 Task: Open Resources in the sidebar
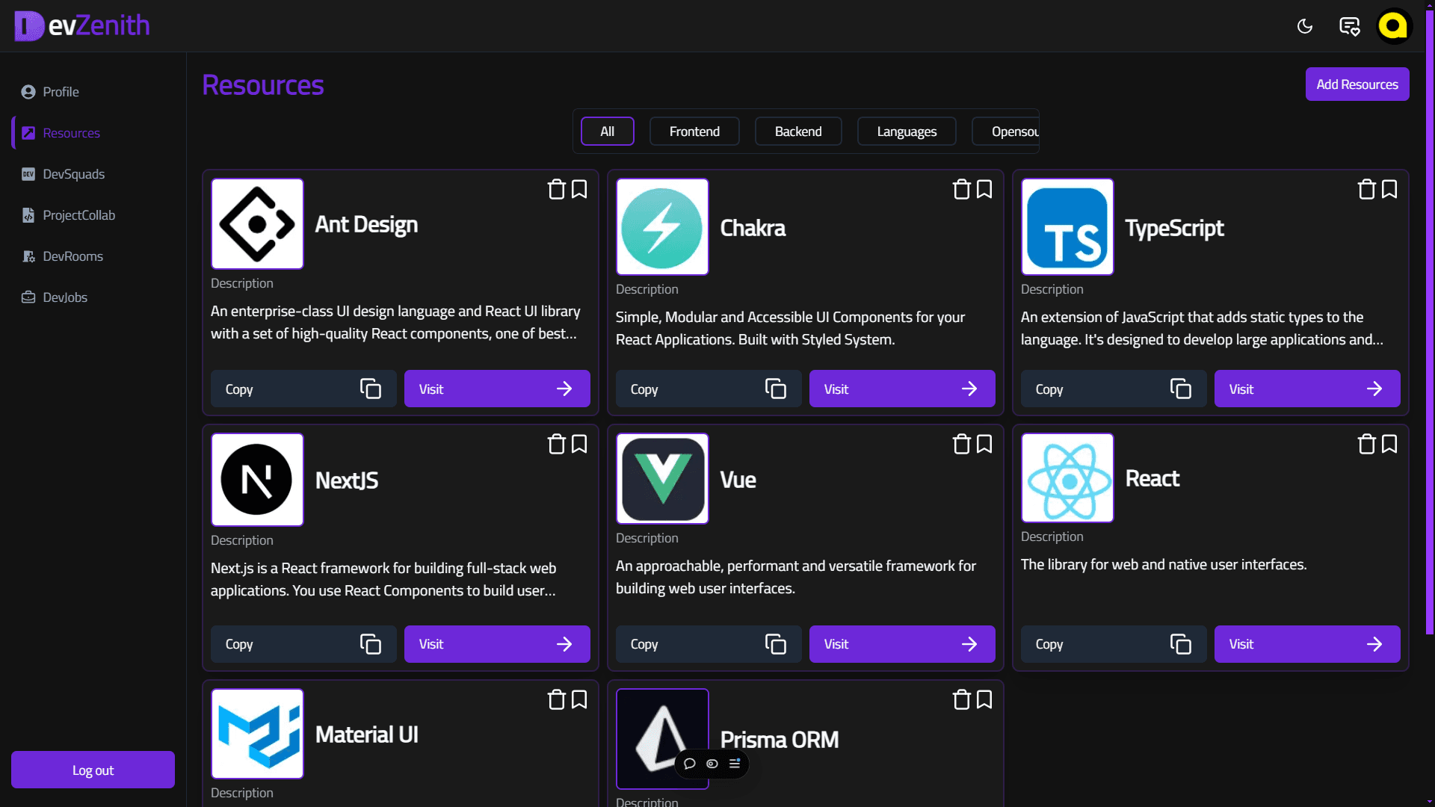[x=93, y=133]
